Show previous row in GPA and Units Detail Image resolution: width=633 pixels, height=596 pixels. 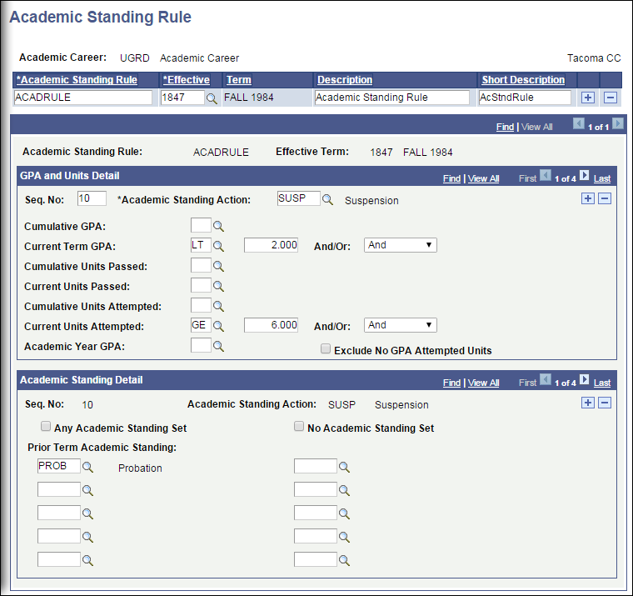pos(546,175)
